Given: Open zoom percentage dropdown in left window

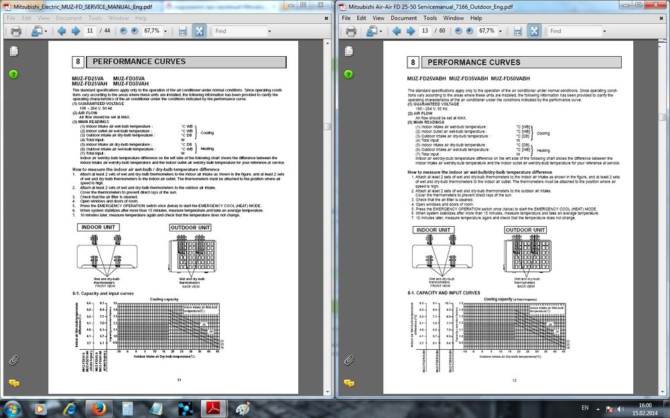Looking at the screenshot, I should click(165, 31).
